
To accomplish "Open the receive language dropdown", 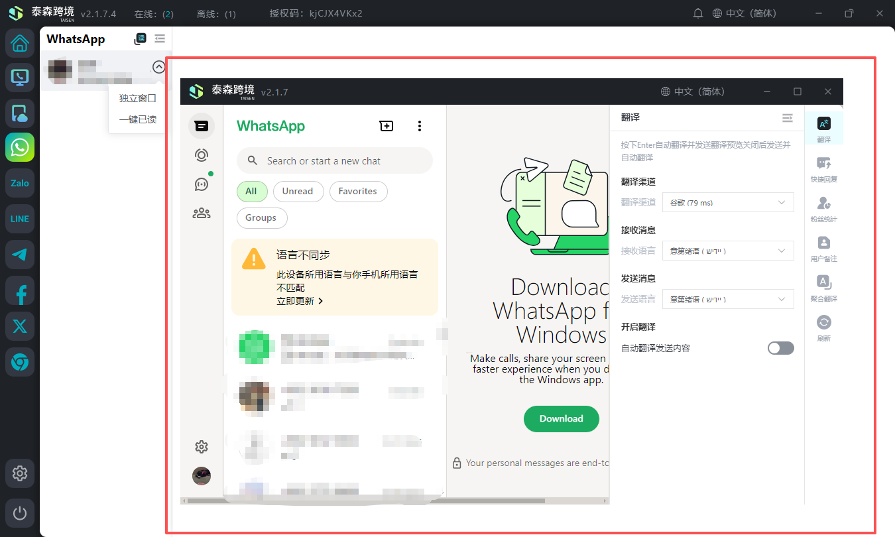I will tap(727, 251).
